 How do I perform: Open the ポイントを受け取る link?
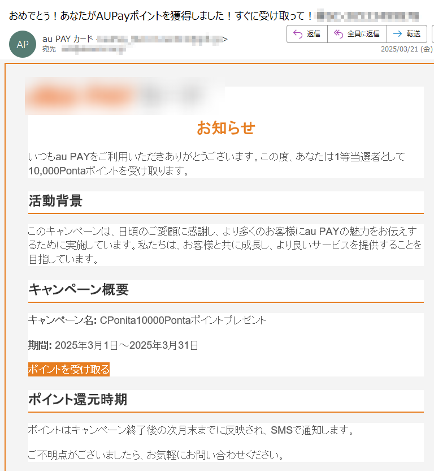pos(69,369)
